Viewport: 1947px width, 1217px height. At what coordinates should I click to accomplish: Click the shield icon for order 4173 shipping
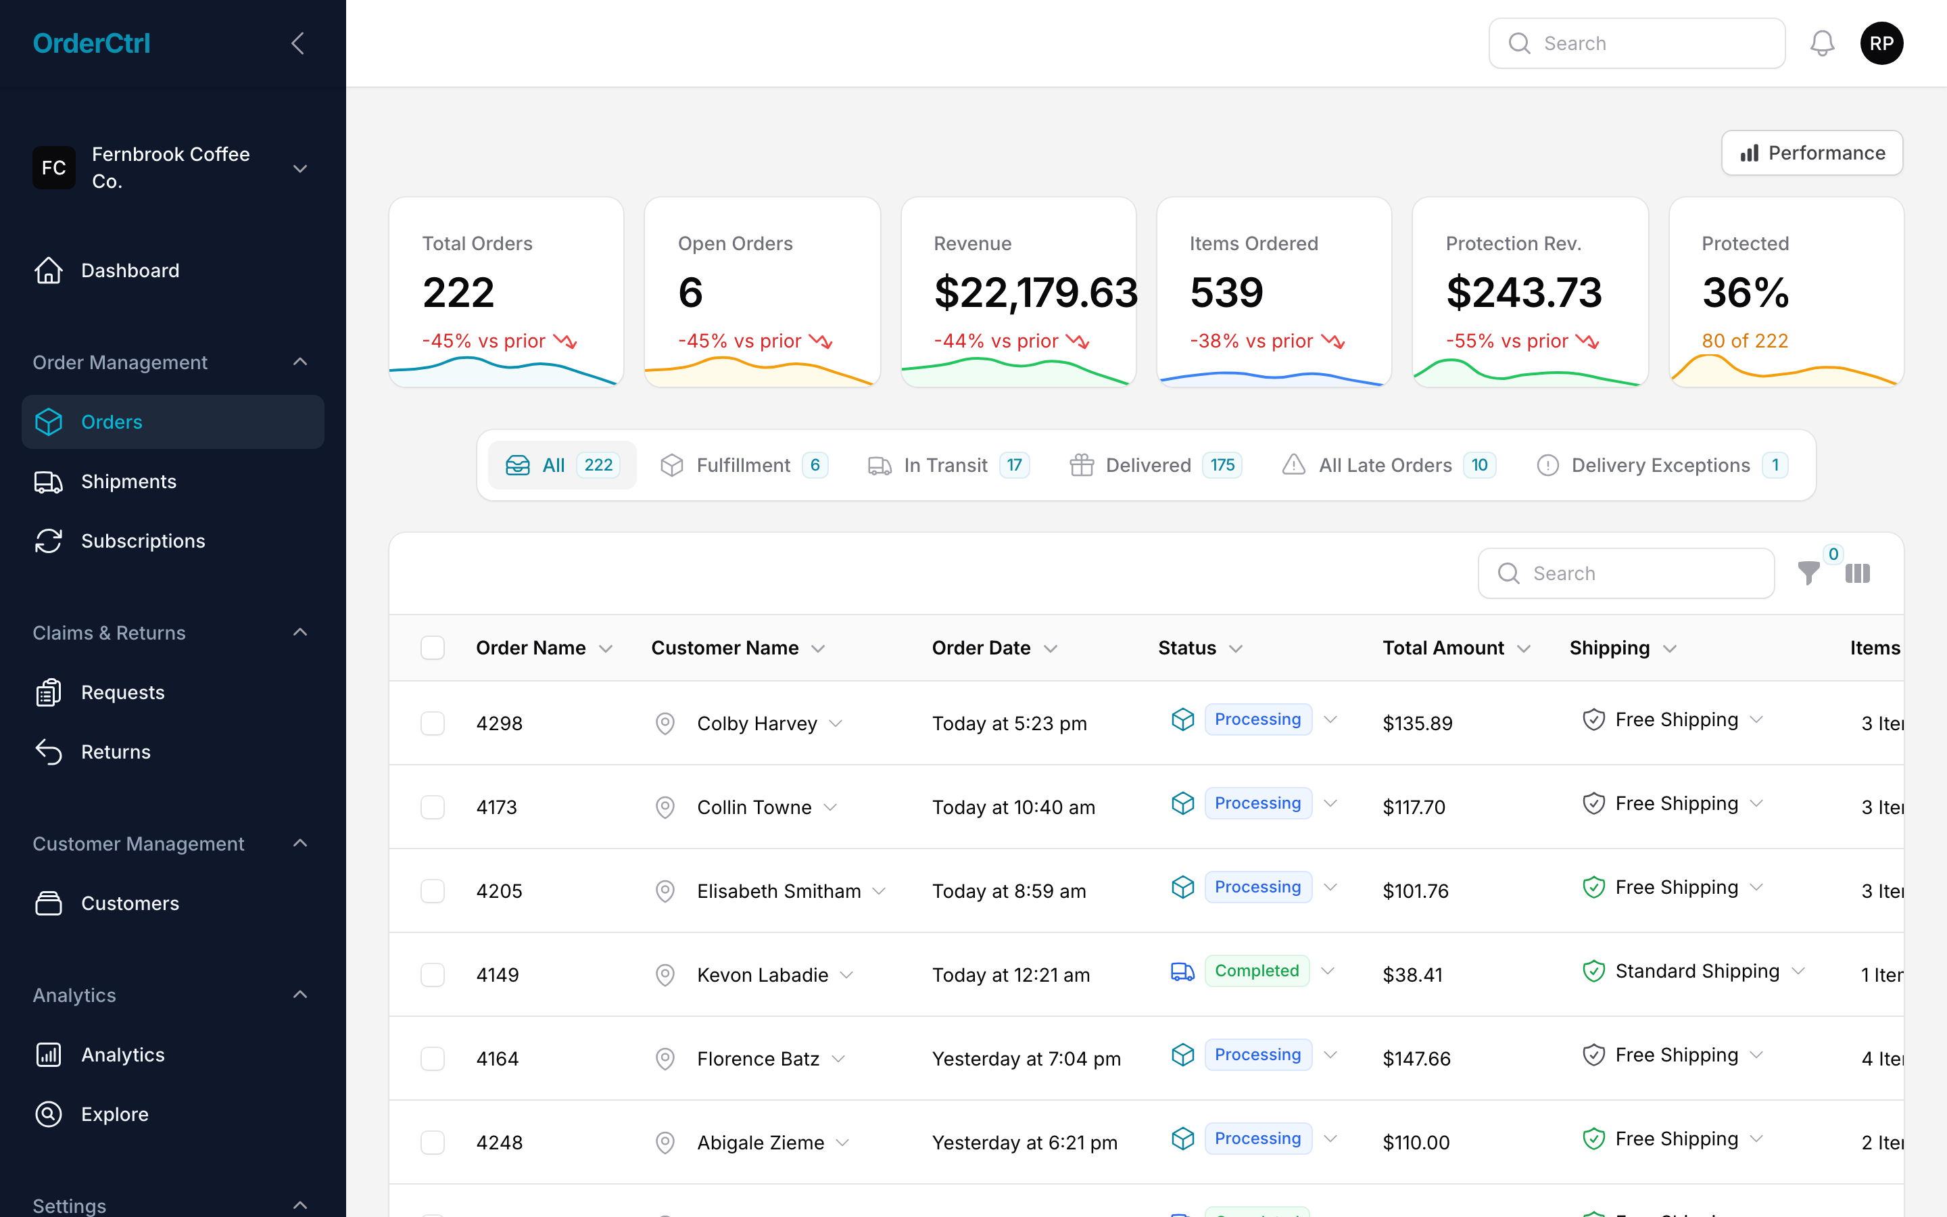(x=1594, y=803)
